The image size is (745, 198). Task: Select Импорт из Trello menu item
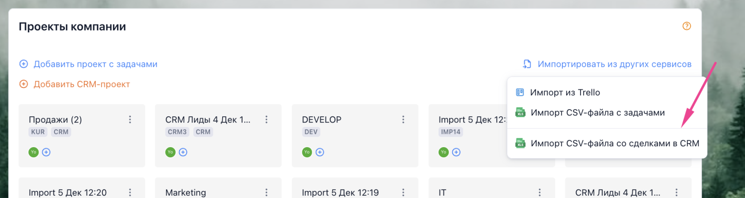[565, 92]
